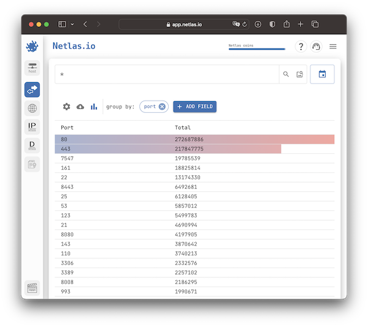Click the ADD FIELD button
The image size is (368, 327).
point(194,107)
